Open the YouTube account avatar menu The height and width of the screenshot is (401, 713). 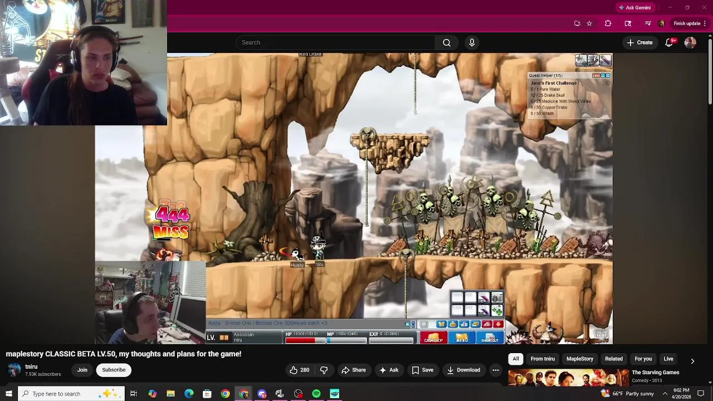(x=690, y=42)
